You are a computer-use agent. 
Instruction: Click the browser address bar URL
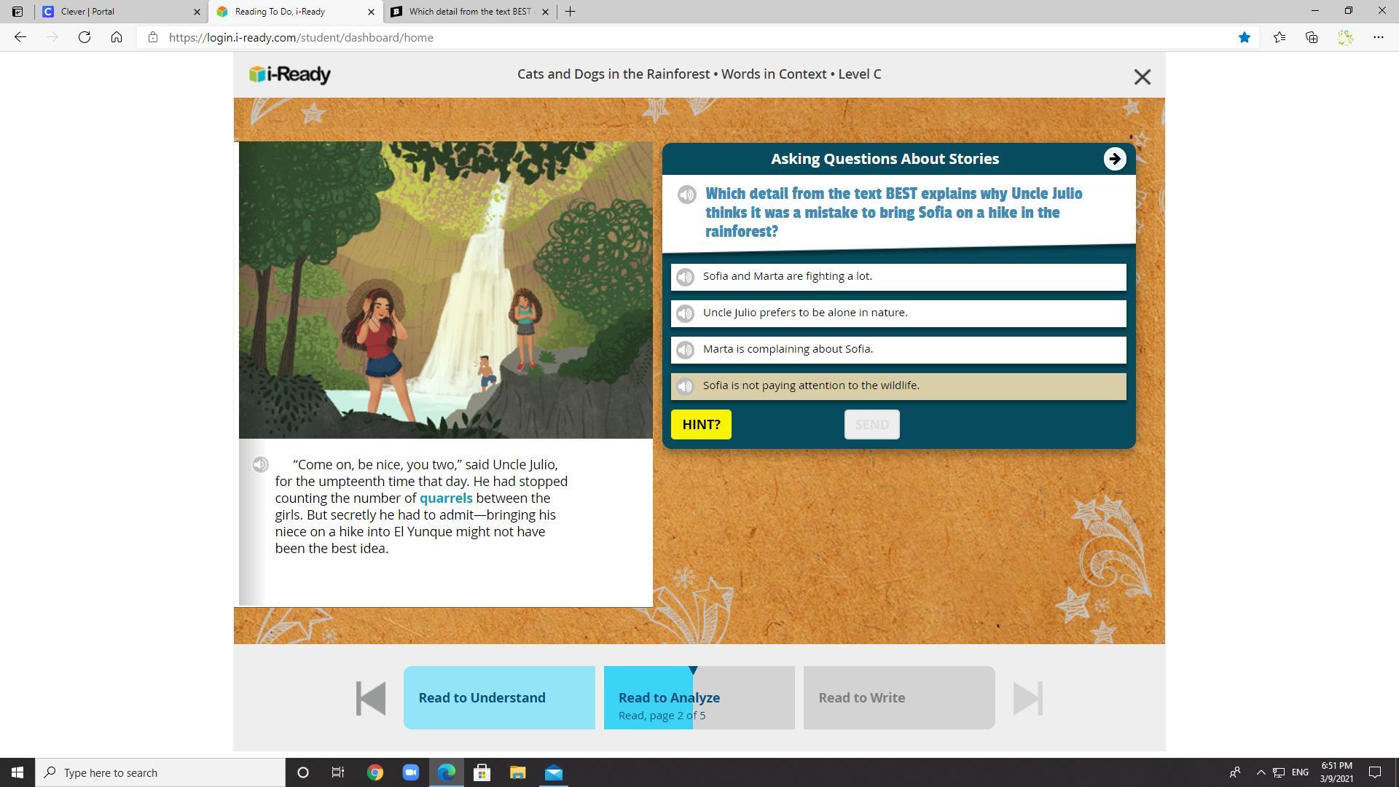(x=301, y=38)
